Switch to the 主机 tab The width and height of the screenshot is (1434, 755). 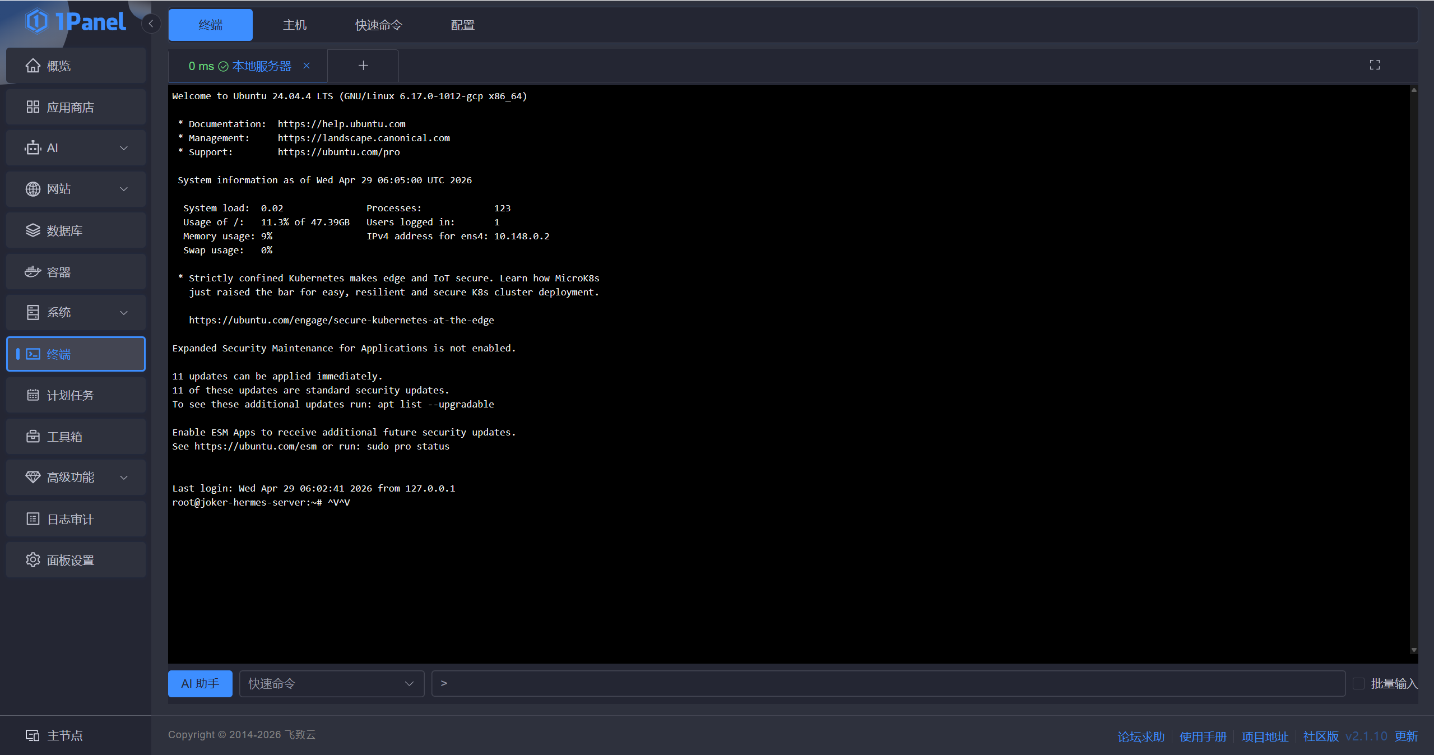click(295, 25)
